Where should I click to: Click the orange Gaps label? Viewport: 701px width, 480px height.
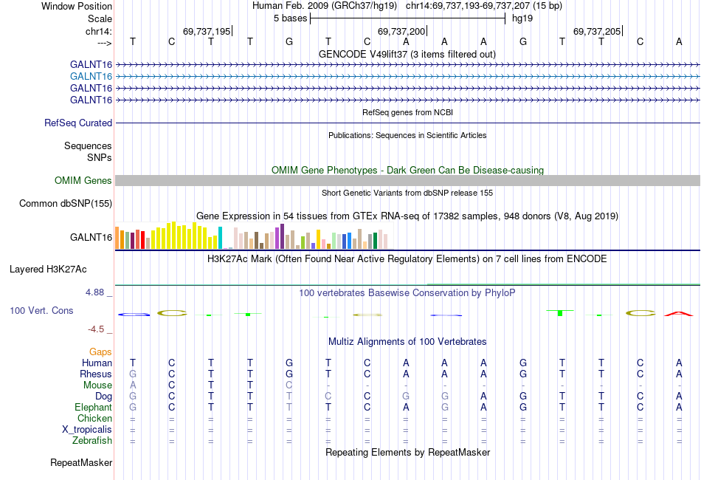click(x=100, y=352)
